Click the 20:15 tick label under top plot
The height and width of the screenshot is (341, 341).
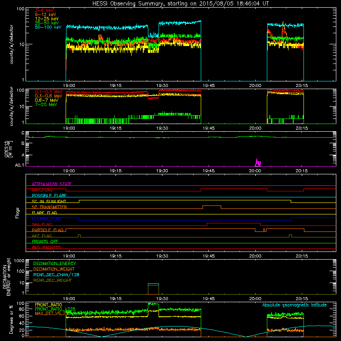302,86
